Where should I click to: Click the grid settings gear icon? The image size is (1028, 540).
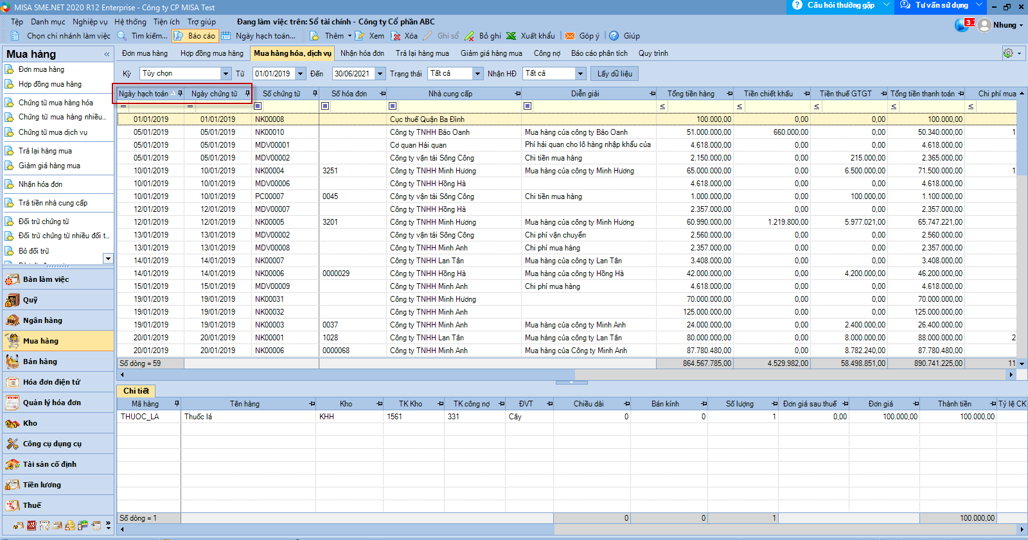(x=1008, y=53)
